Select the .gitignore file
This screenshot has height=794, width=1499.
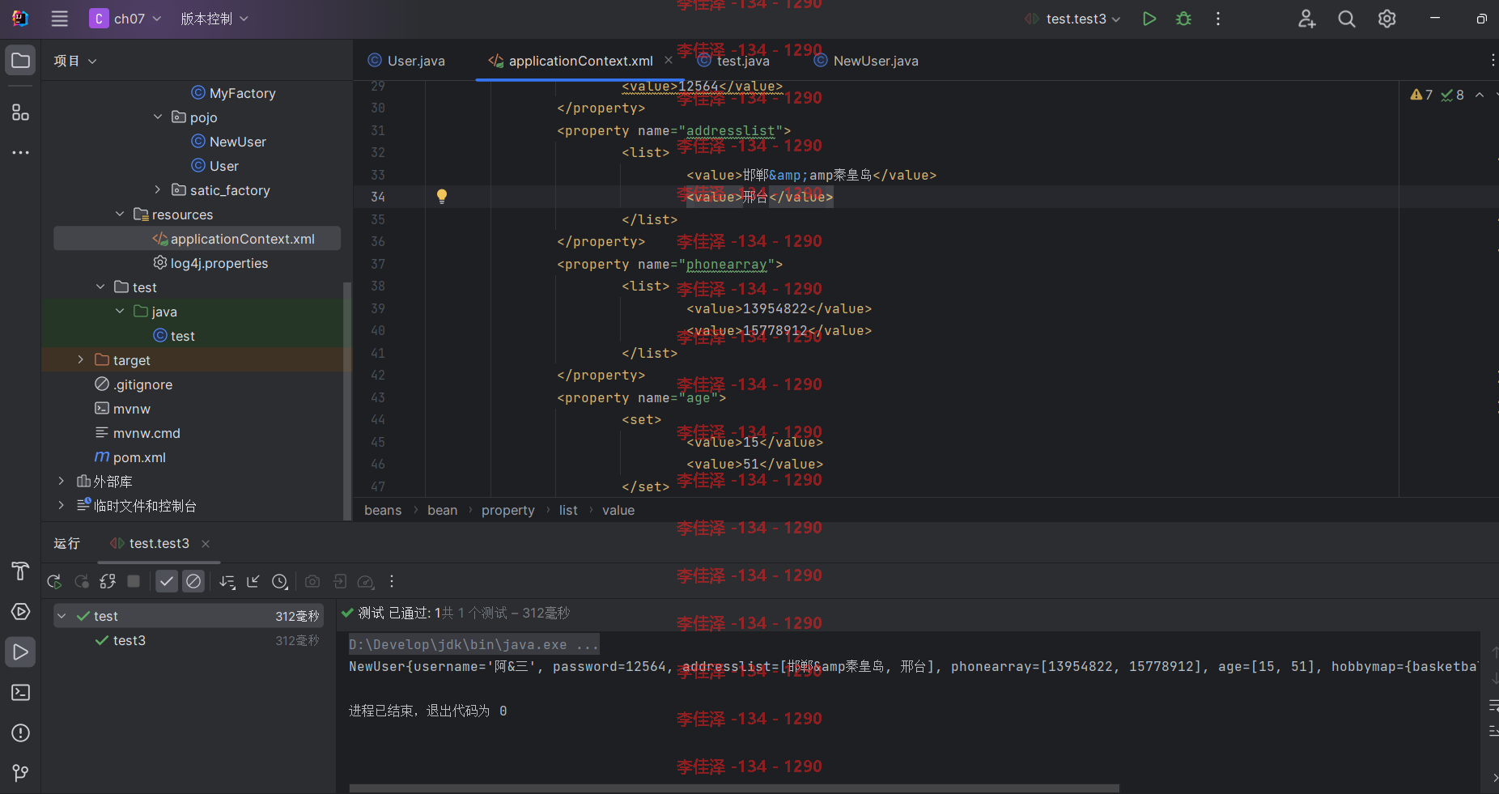tap(134, 384)
